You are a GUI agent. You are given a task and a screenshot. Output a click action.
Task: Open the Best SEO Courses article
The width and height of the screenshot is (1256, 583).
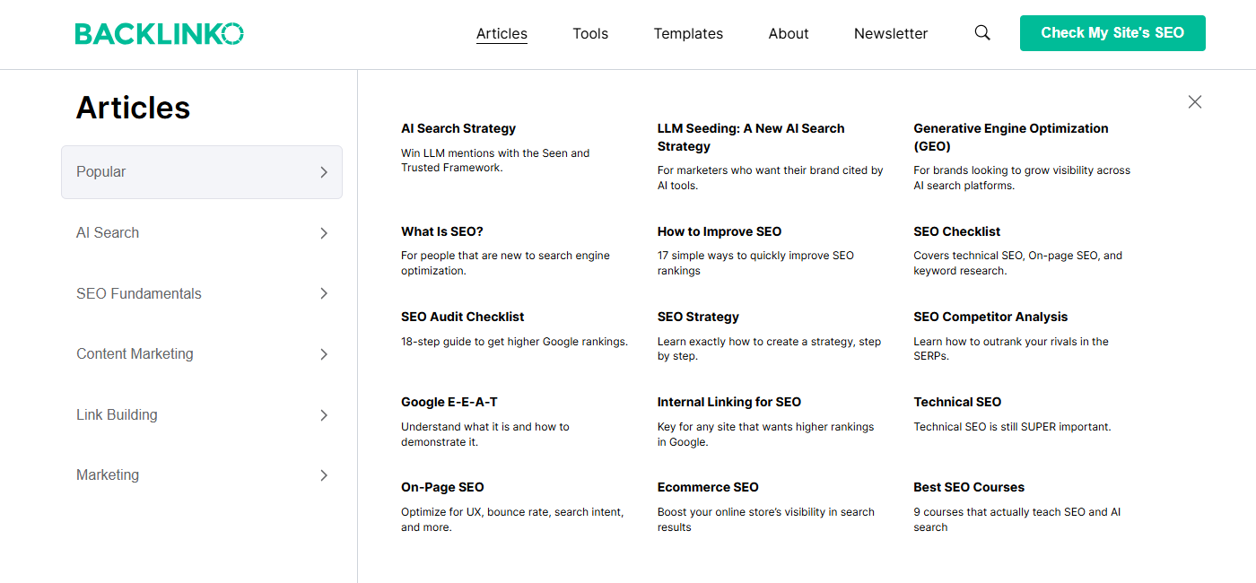[969, 486]
